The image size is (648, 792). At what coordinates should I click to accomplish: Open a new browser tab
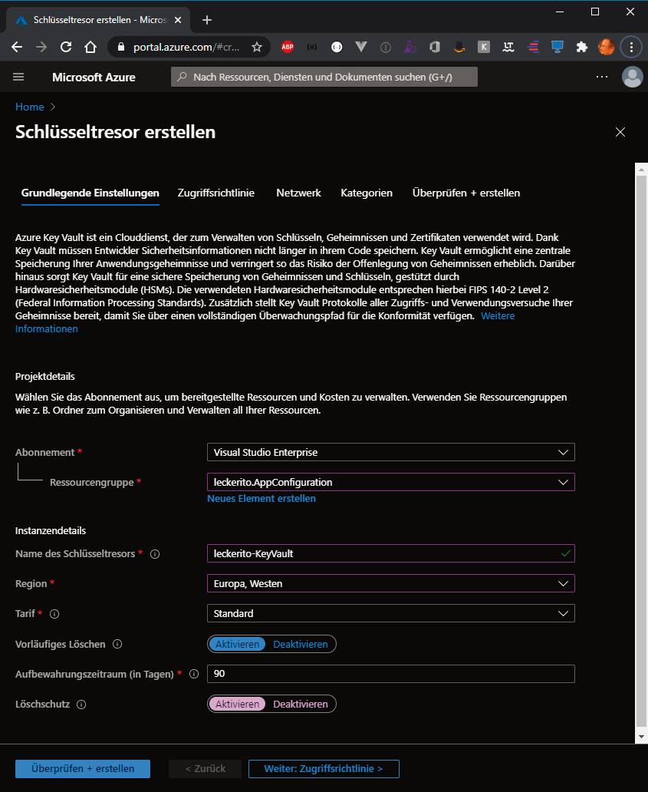pos(206,20)
